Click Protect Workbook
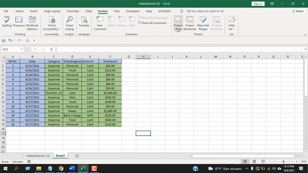The height and width of the screenshot is (173, 308). click(190, 23)
